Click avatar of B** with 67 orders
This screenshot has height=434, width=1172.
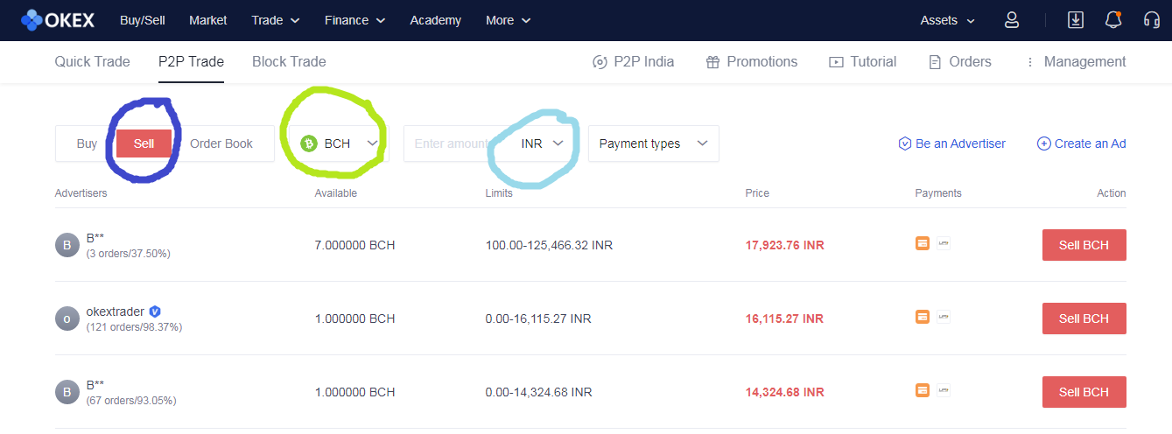pos(67,392)
